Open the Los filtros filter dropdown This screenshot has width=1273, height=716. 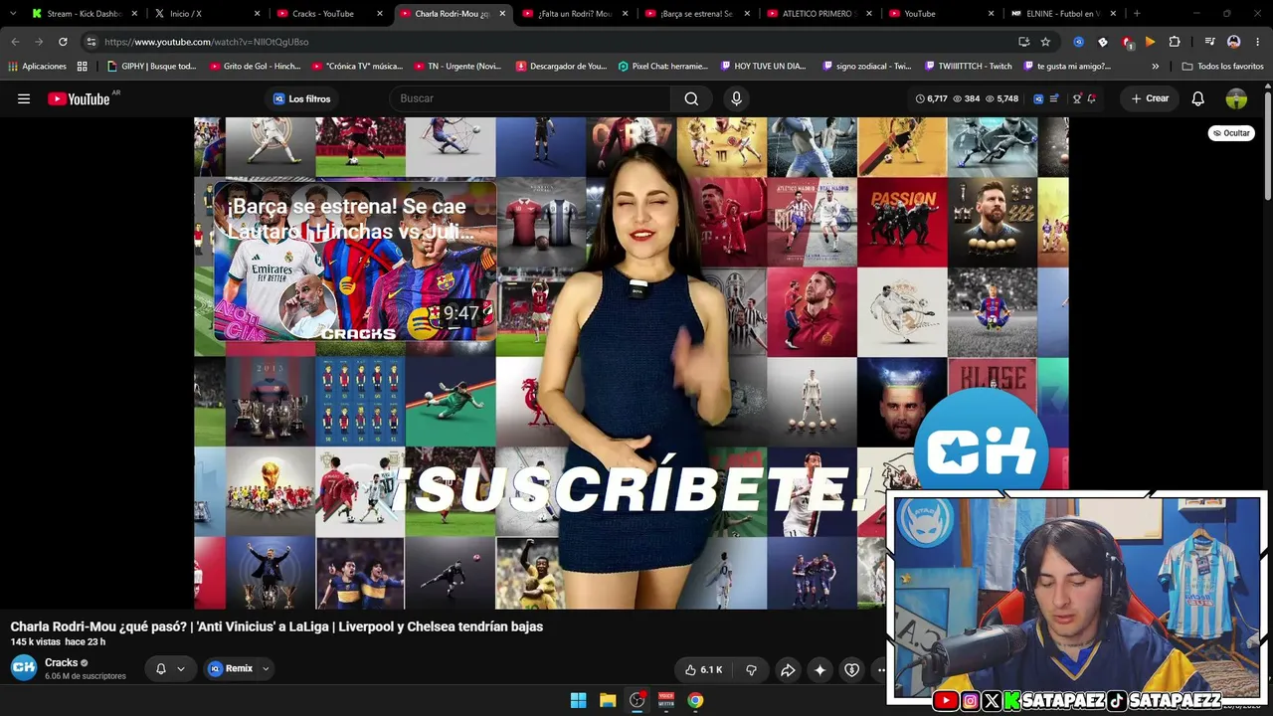tap(301, 98)
